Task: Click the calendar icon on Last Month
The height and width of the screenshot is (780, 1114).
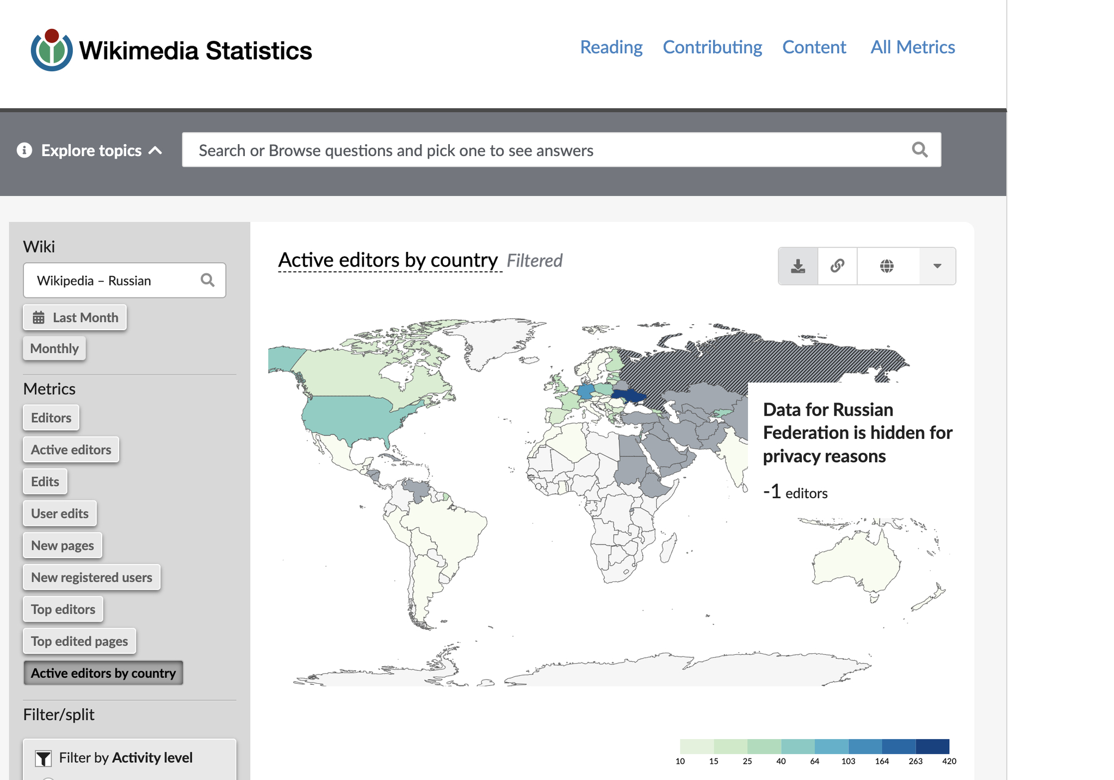Action: pos(39,318)
